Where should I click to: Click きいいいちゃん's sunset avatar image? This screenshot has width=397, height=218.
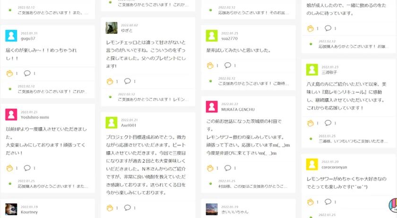tap(212, 210)
